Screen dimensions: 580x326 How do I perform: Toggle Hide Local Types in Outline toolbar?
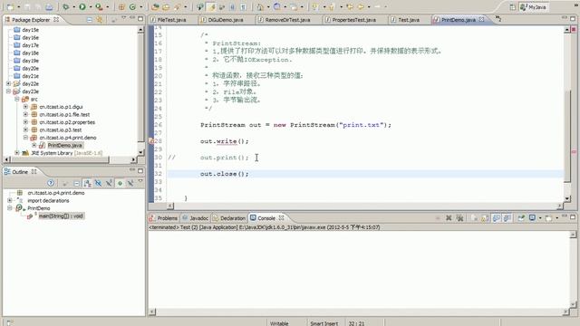(130, 183)
